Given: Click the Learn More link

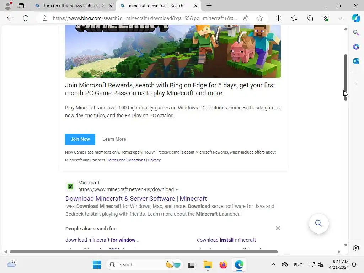Looking at the screenshot, I should 114,139.
